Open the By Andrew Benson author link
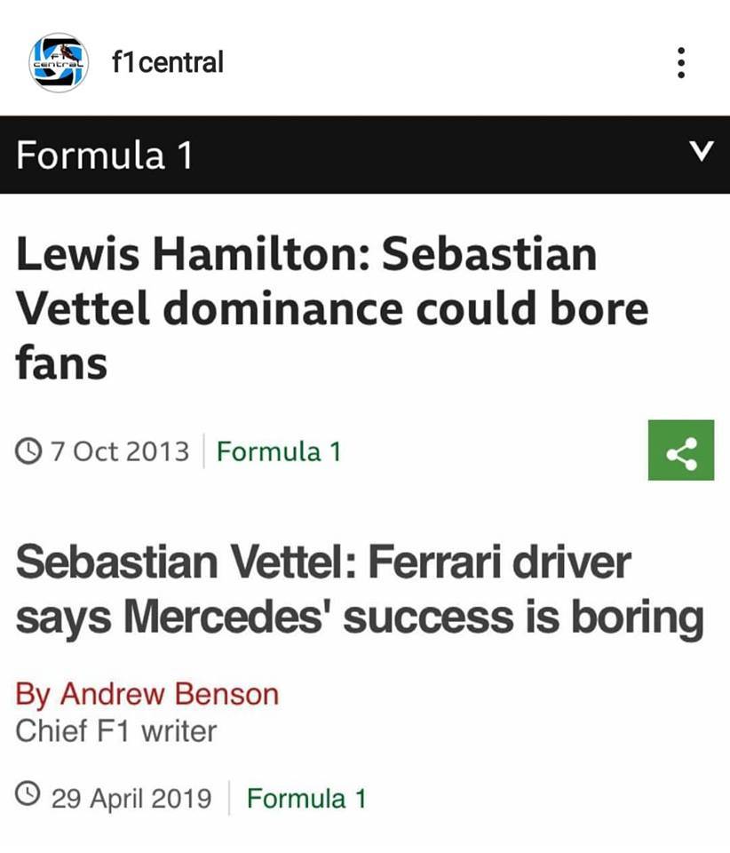Image resolution: width=730 pixels, height=853 pixels. click(x=147, y=694)
